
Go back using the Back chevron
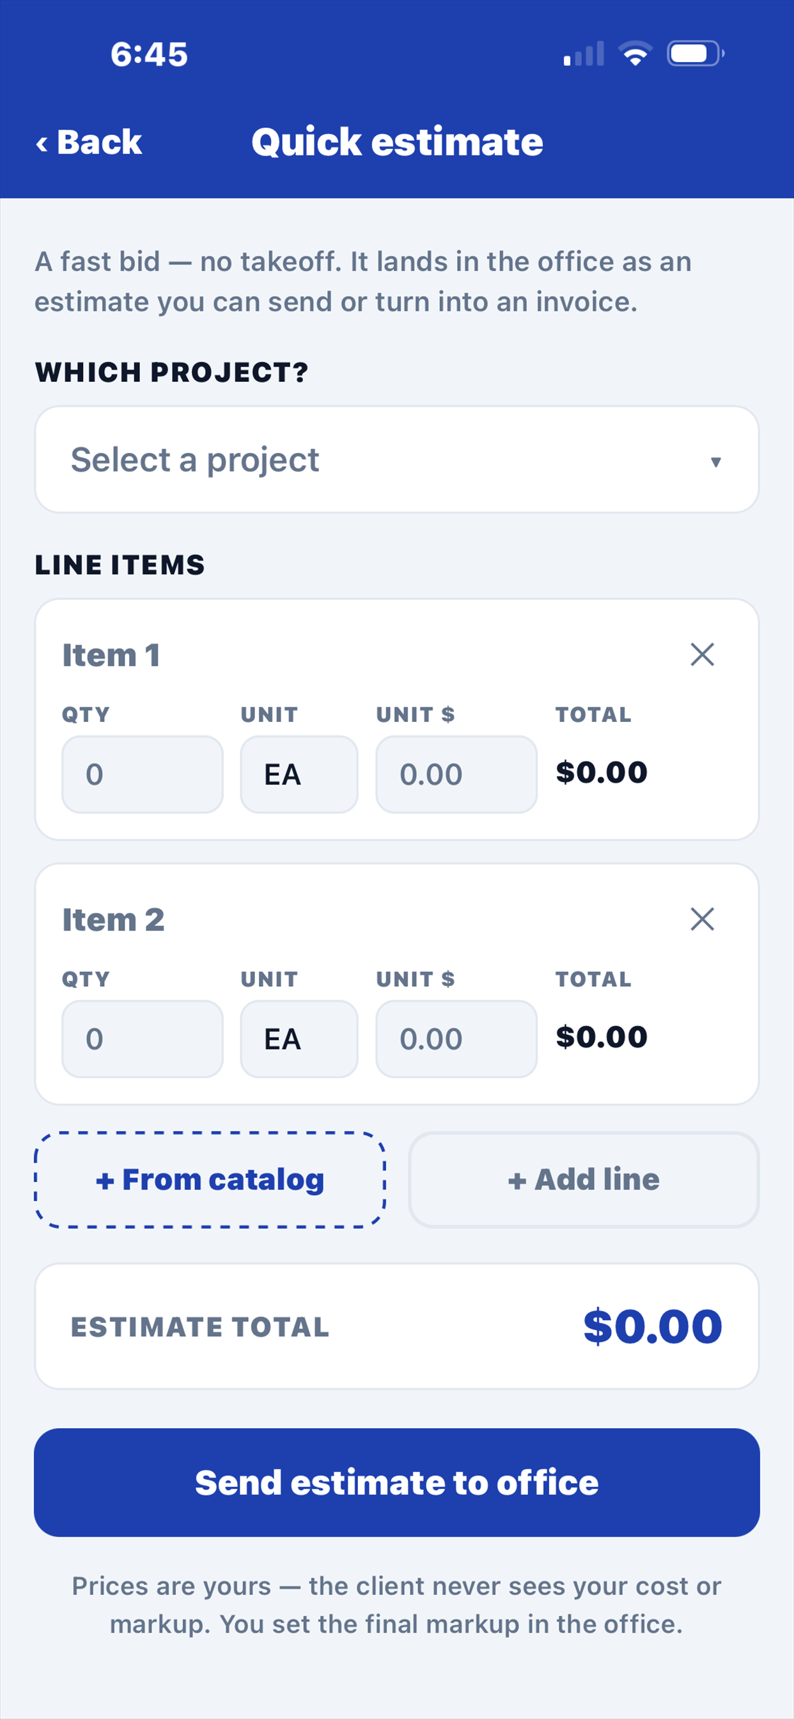(88, 142)
